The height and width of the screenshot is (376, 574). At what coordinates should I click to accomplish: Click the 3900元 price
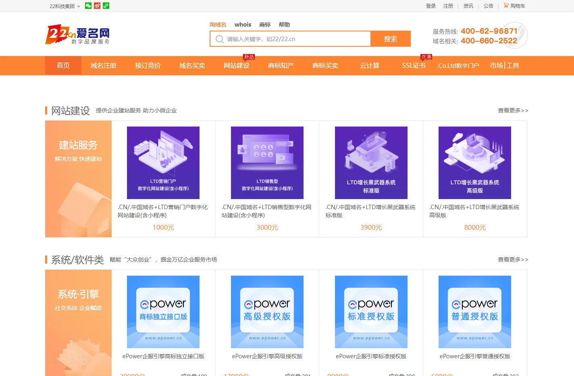tap(371, 228)
